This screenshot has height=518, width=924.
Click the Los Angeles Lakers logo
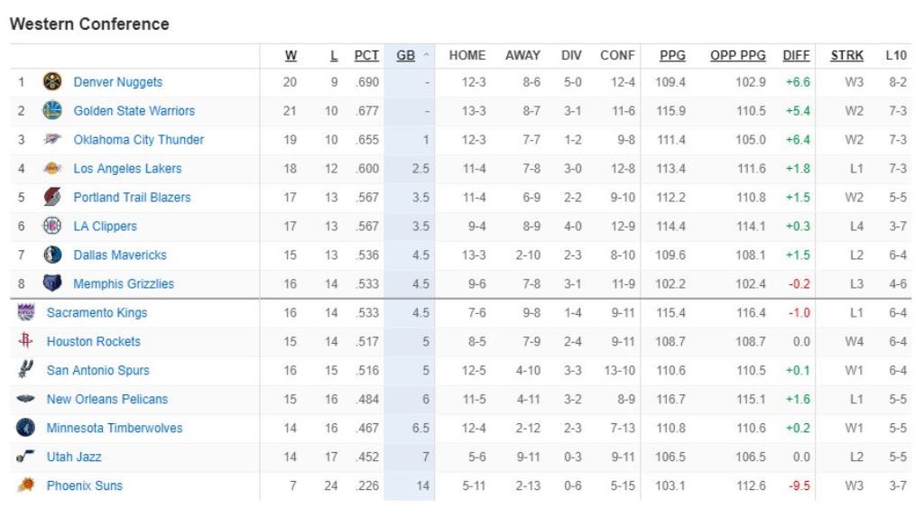click(x=52, y=169)
